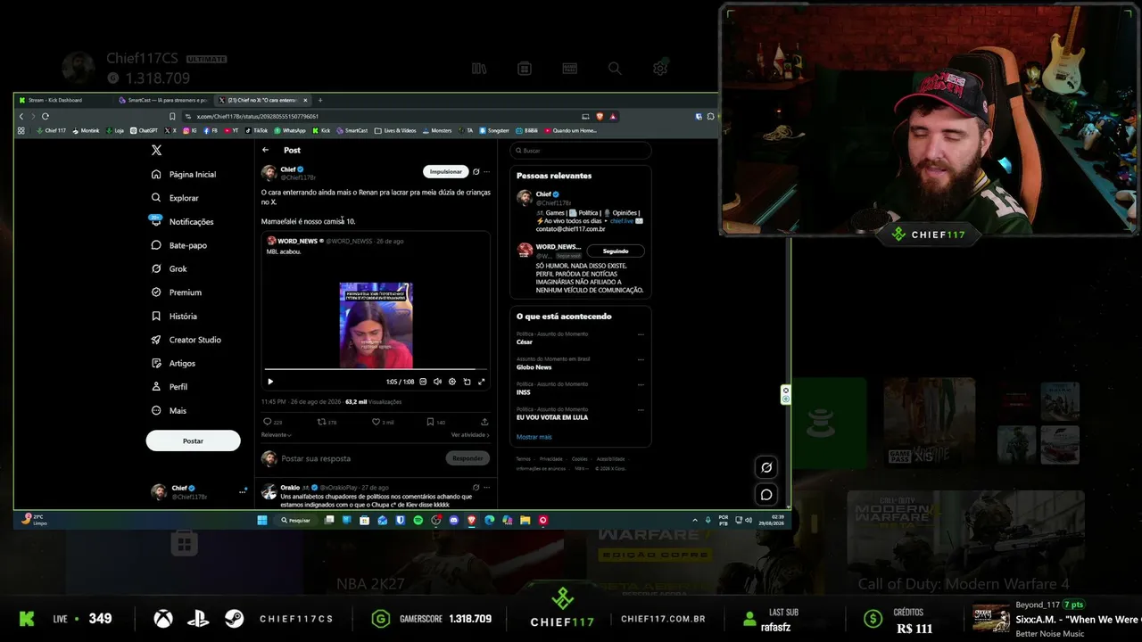Image resolution: width=1142 pixels, height=642 pixels.
Task: Open Página Inicial in the X sidebar
Action: (184, 175)
